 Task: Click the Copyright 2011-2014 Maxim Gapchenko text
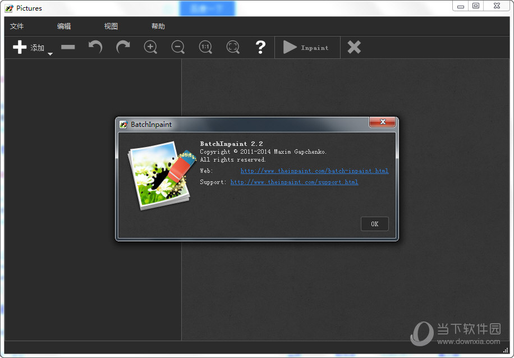click(x=263, y=152)
